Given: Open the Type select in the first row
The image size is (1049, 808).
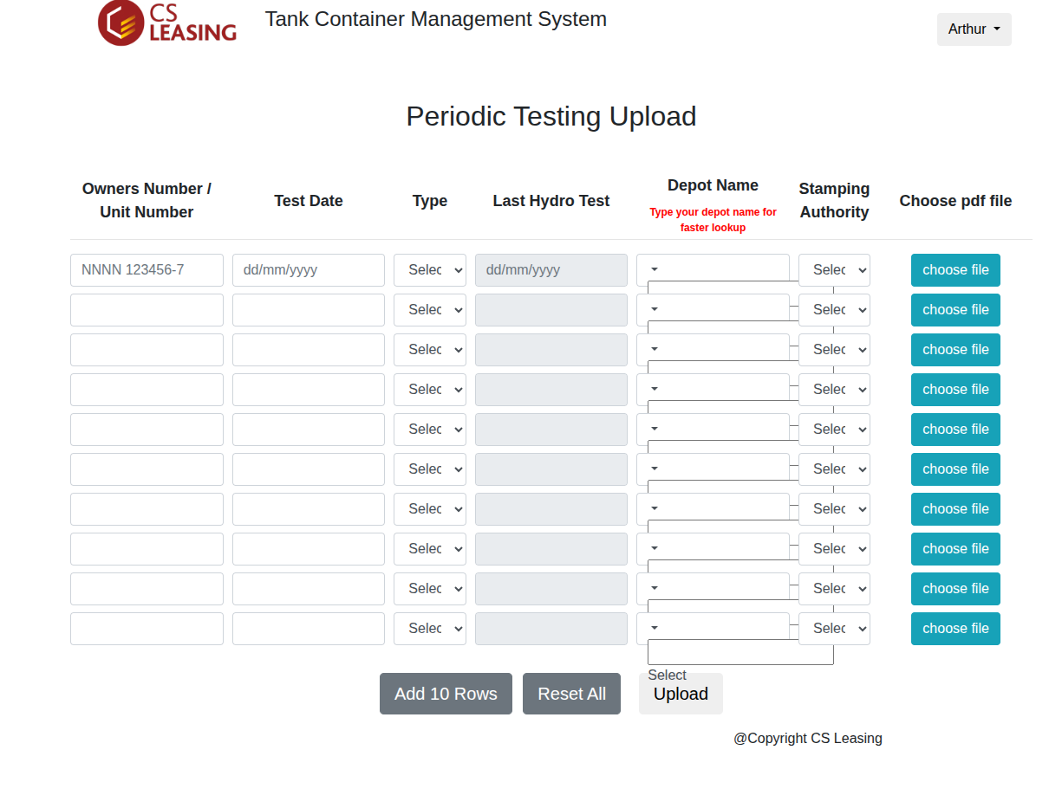Looking at the screenshot, I should pyautogui.click(x=430, y=270).
